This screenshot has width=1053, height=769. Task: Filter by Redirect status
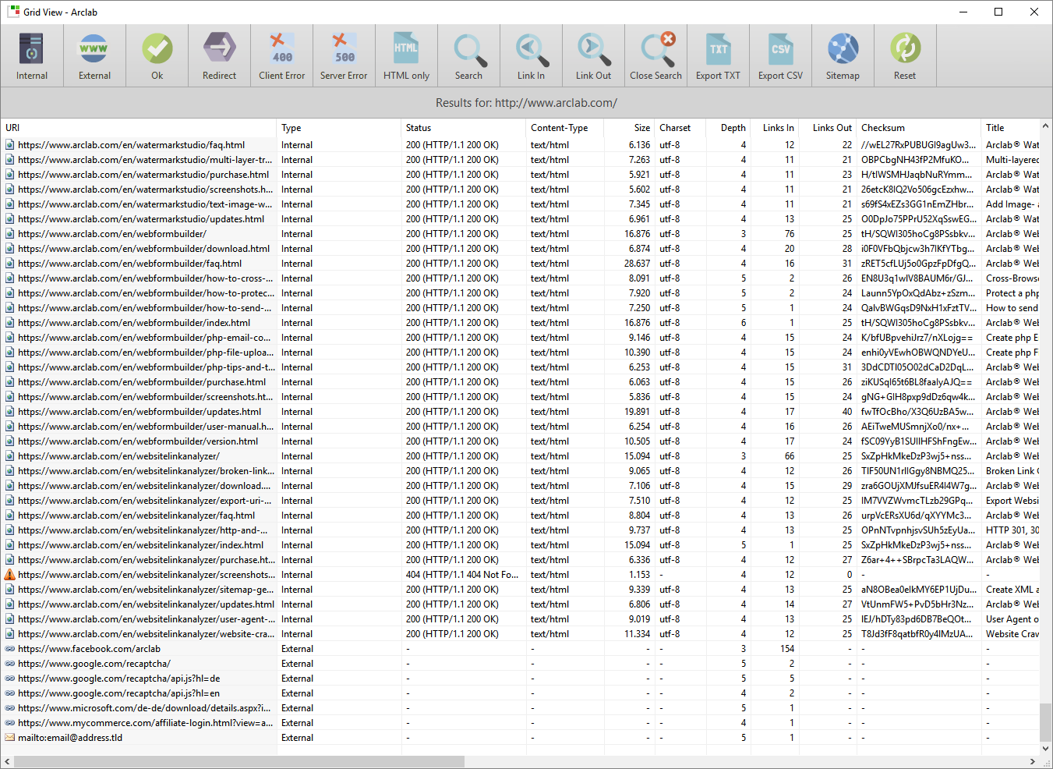219,56
